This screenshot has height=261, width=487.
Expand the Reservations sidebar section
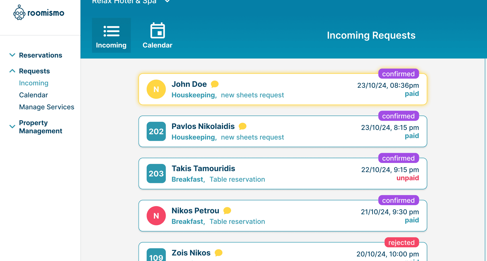[12, 55]
